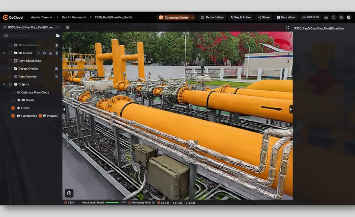Click the 3D Annotations edit icon
Image resolution: width=355 pixels, height=217 pixels.
pyautogui.click(x=44, y=53)
